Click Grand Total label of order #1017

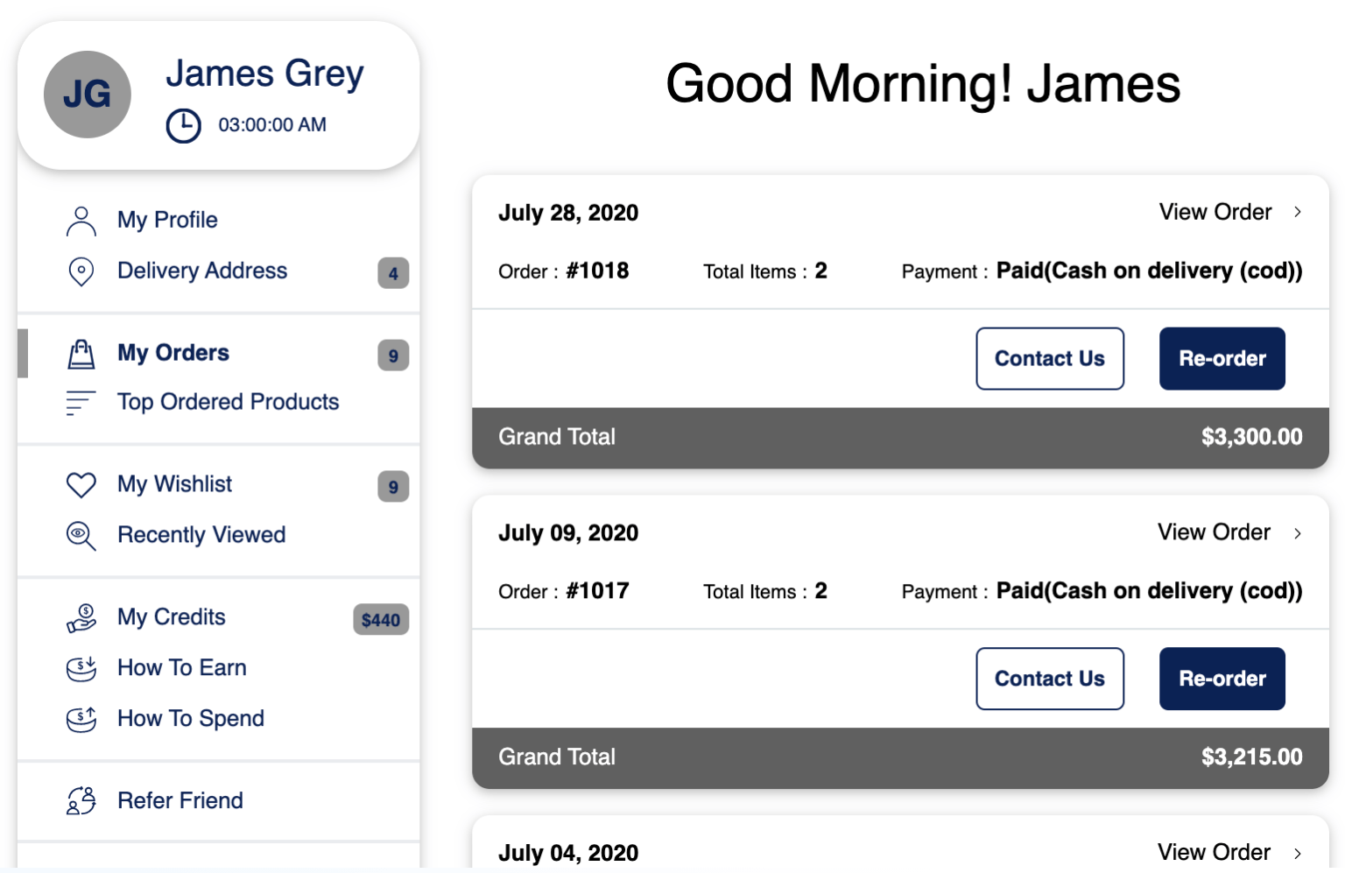pos(557,757)
